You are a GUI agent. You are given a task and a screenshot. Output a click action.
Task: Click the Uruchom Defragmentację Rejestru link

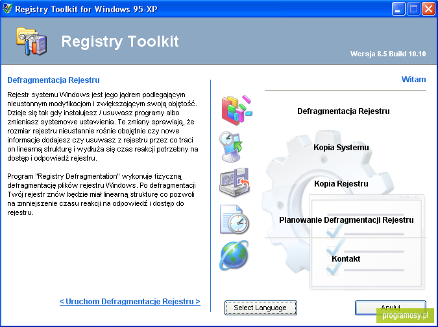click(130, 302)
